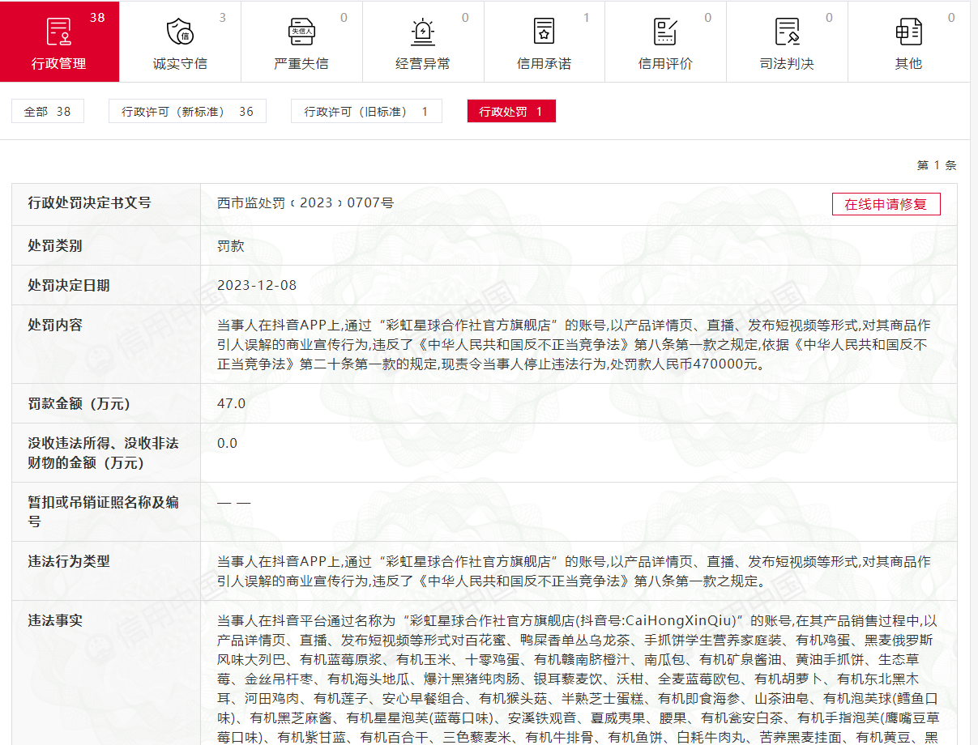Viewport: 978px width, 745px height.
Task: Click the 信用评价 checklist icon
Action: (x=665, y=32)
